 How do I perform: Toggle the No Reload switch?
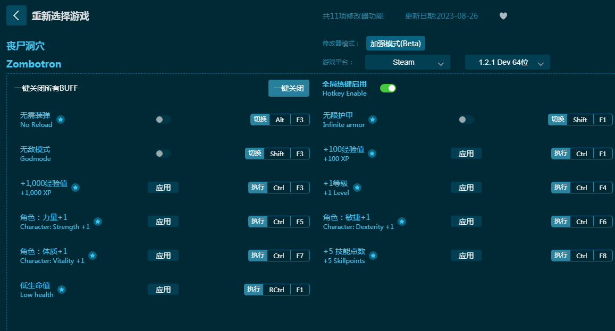[163, 120]
